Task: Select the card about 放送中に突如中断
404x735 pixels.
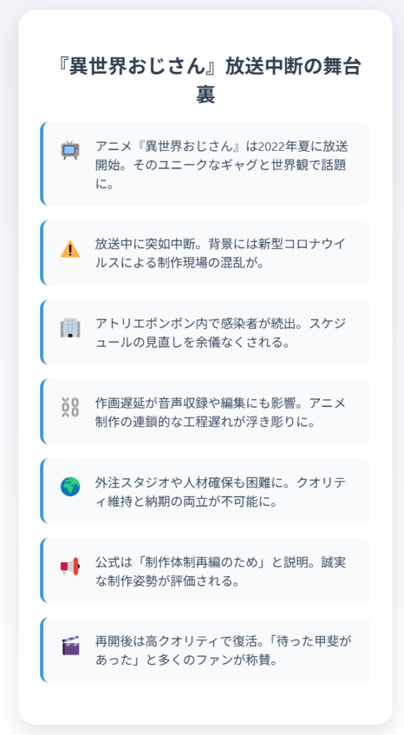Action: pyautogui.click(x=205, y=252)
